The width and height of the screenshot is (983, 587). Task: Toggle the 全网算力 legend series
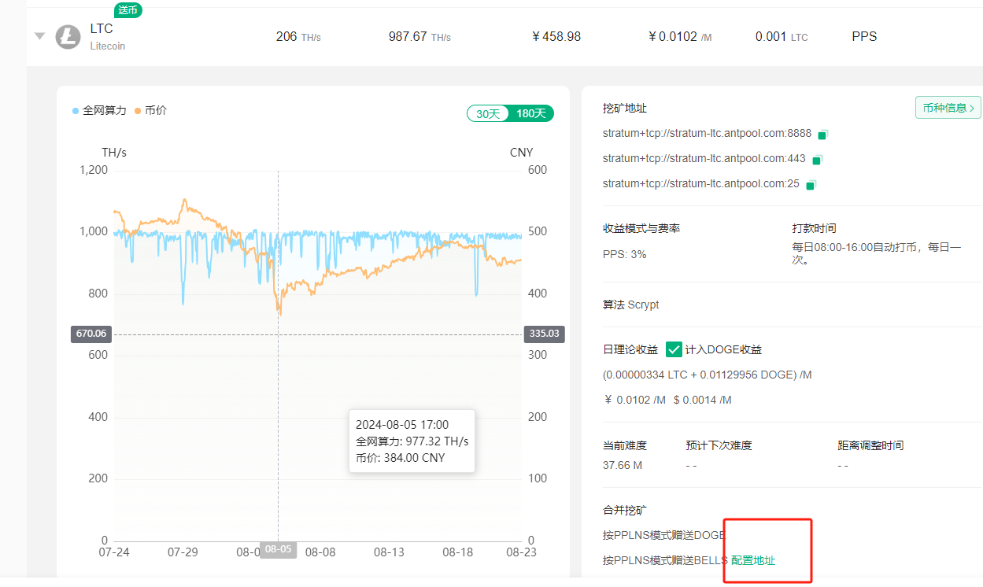point(99,111)
